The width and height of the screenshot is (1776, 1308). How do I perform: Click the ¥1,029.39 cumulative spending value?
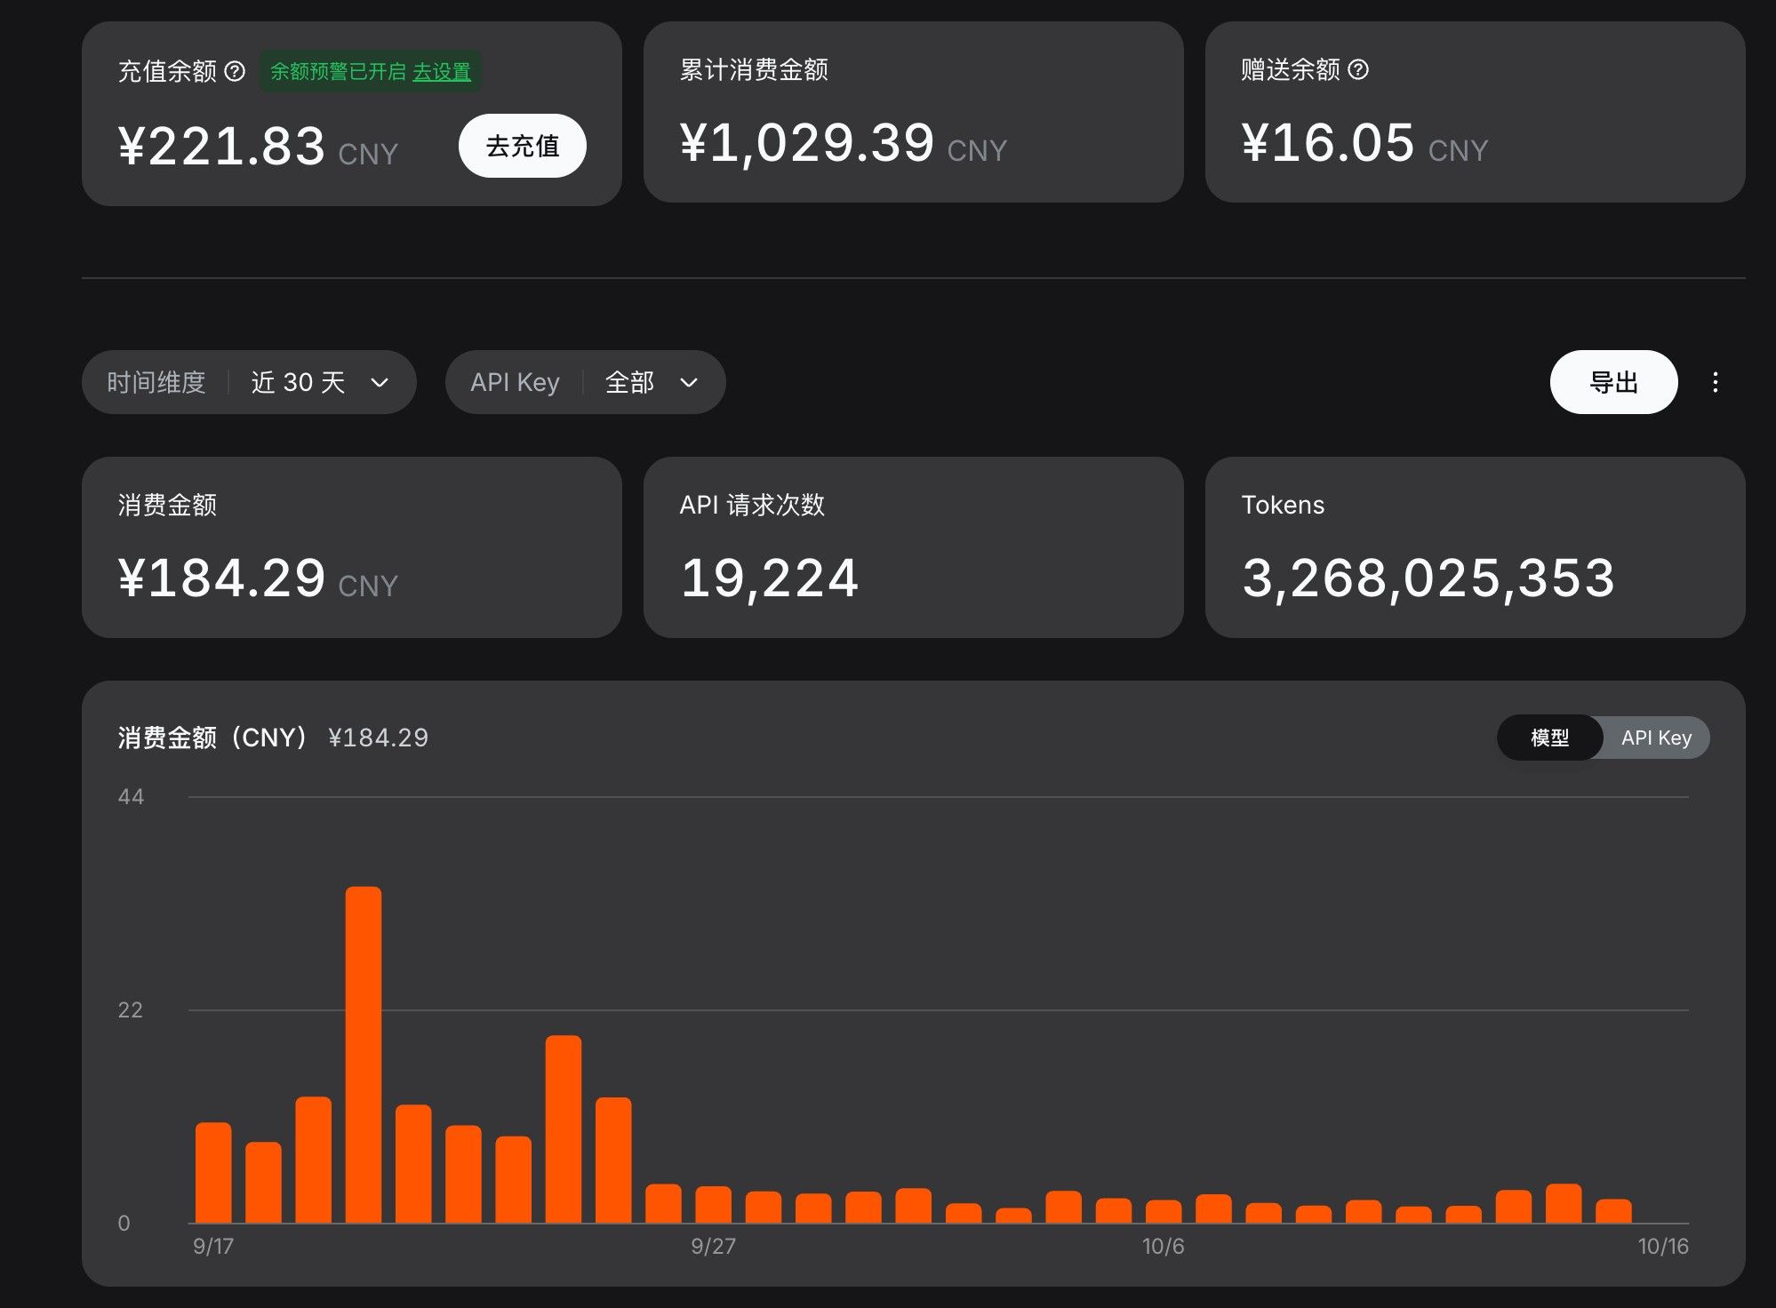click(x=807, y=143)
